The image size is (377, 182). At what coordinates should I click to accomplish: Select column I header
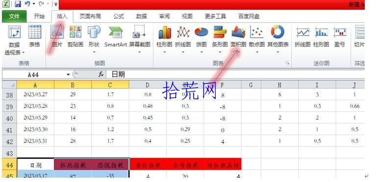tap(317, 85)
